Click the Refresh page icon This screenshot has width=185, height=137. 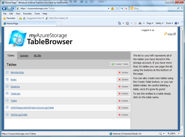click(x=122, y=8)
